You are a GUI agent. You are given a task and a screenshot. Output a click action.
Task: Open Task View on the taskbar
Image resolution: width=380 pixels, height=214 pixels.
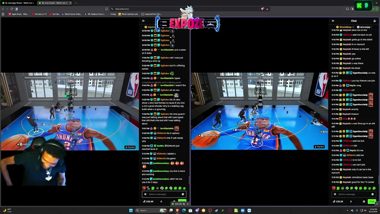click(171, 210)
